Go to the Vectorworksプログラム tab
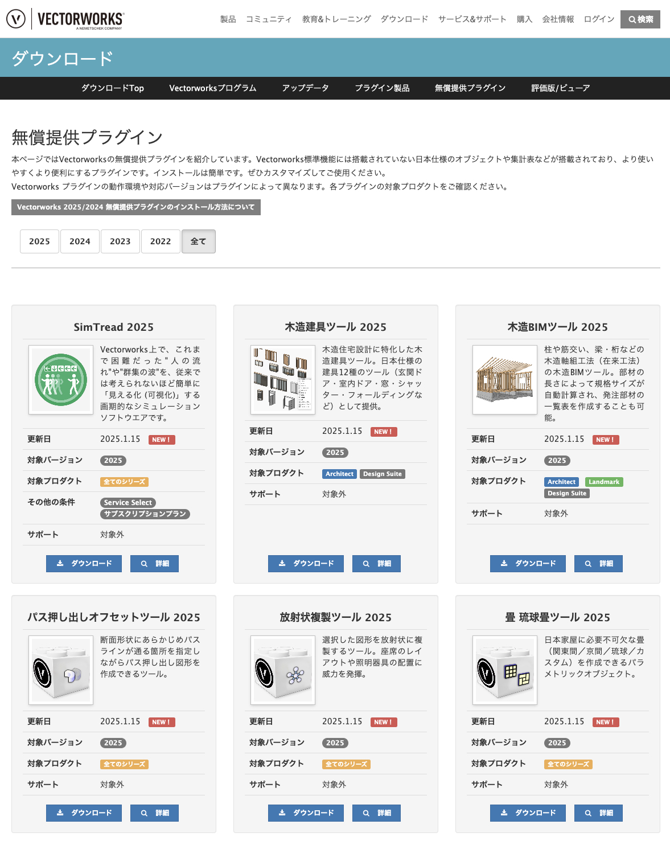Screen dimensions: 670x841 point(213,88)
